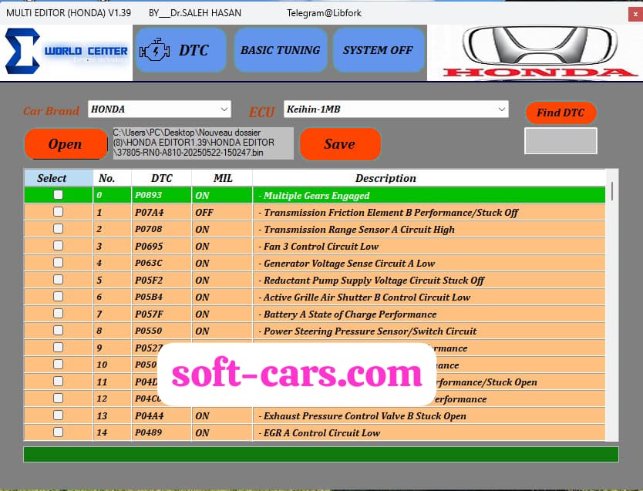Click the ON MIL value for P0489
The height and width of the screenshot is (491, 643).
[202, 432]
